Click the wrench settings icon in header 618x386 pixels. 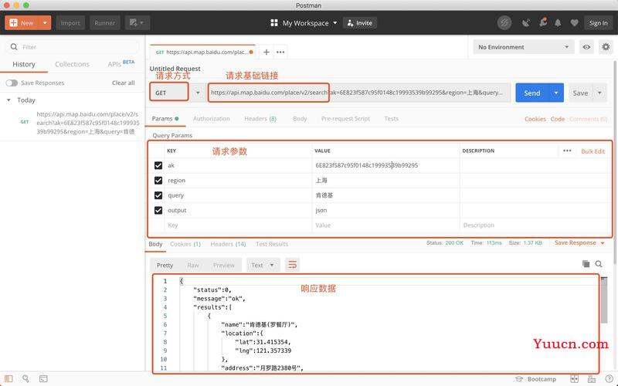543,22
